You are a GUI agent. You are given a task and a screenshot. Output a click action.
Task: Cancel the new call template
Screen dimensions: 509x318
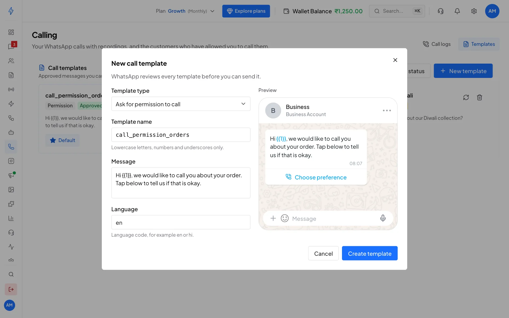[323, 253]
